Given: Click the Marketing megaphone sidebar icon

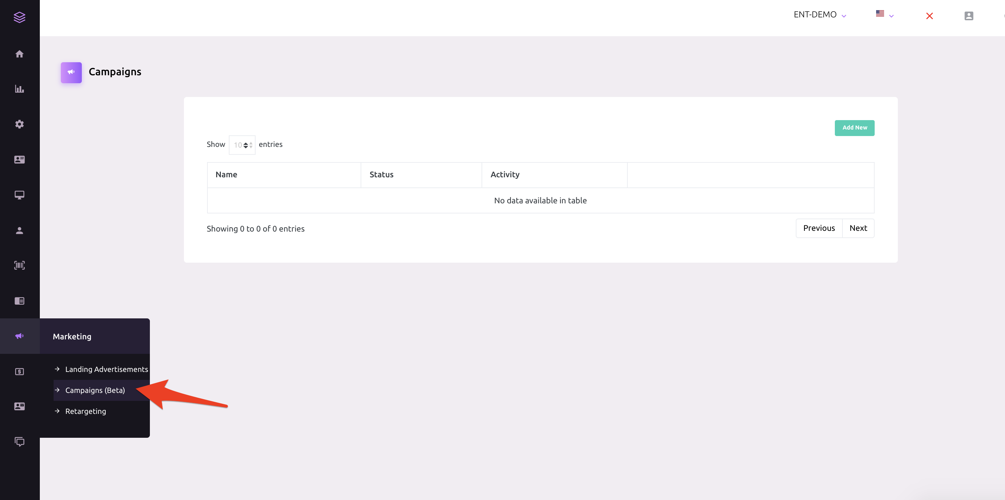Looking at the screenshot, I should (20, 336).
